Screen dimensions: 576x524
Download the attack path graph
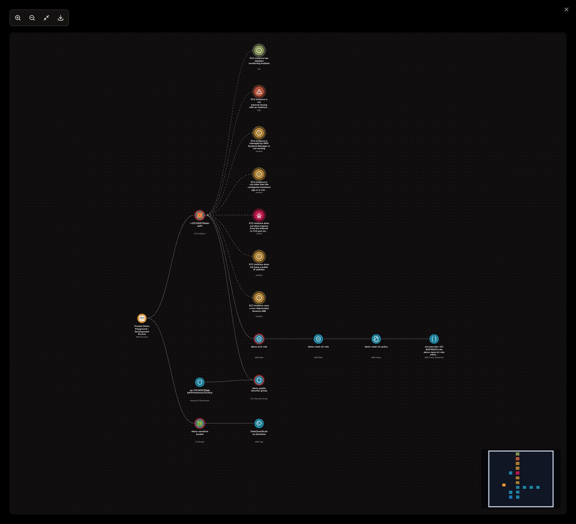(61, 18)
